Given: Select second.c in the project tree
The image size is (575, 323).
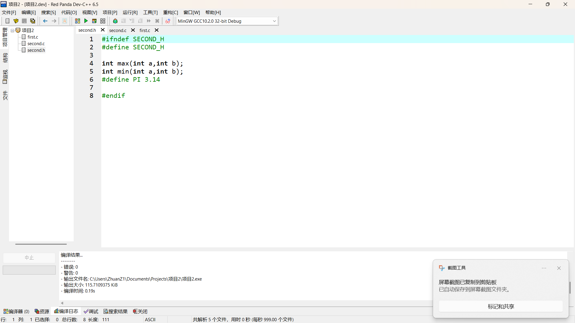Looking at the screenshot, I should point(36,44).
